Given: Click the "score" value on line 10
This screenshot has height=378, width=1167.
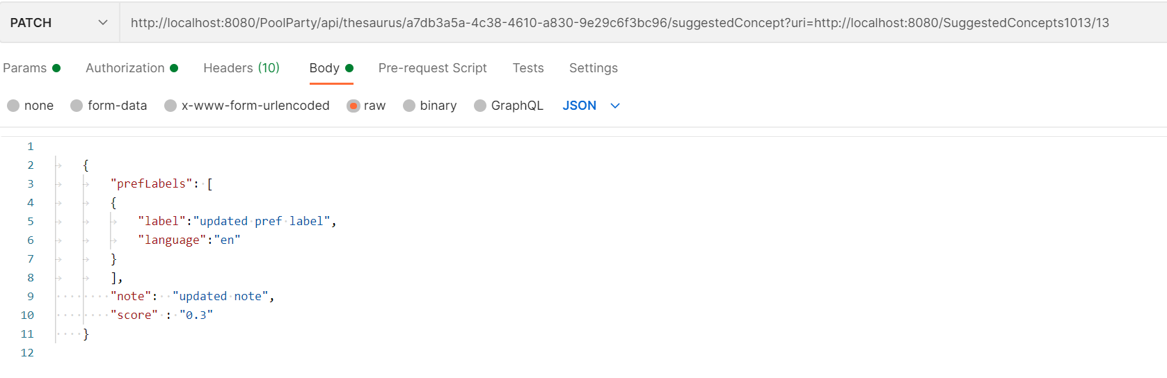Looking at the screenshot, I should pyautogui.click(x=196, y=315).
